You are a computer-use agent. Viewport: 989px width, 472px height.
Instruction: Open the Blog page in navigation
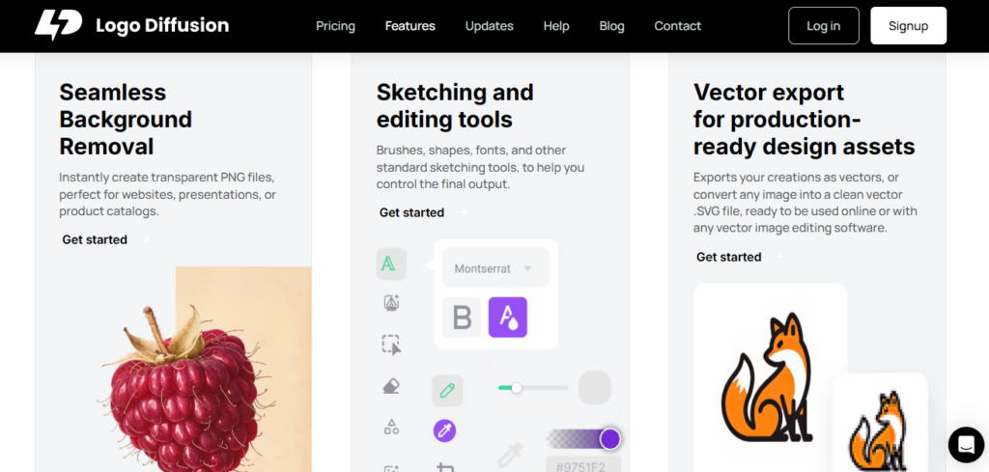point(611,26)
